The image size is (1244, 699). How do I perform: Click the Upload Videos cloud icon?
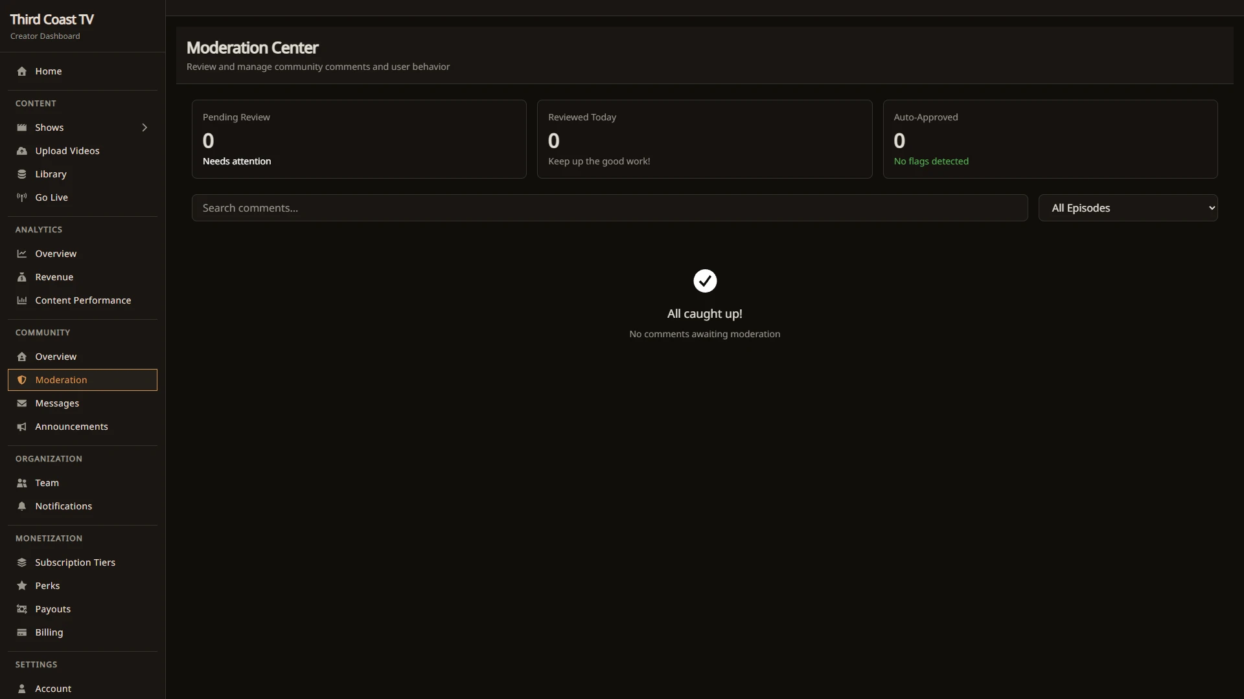point(22,151)
